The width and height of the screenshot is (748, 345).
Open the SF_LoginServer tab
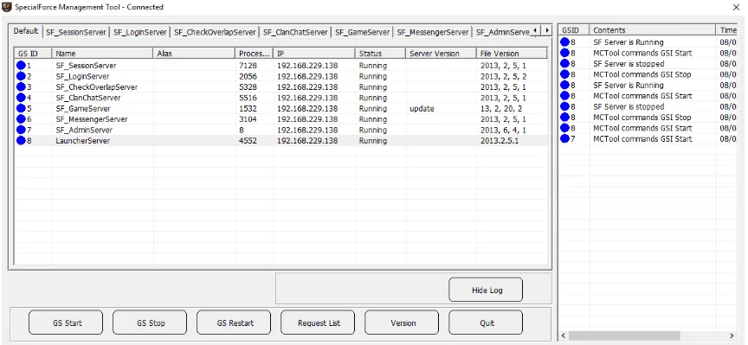140,32
